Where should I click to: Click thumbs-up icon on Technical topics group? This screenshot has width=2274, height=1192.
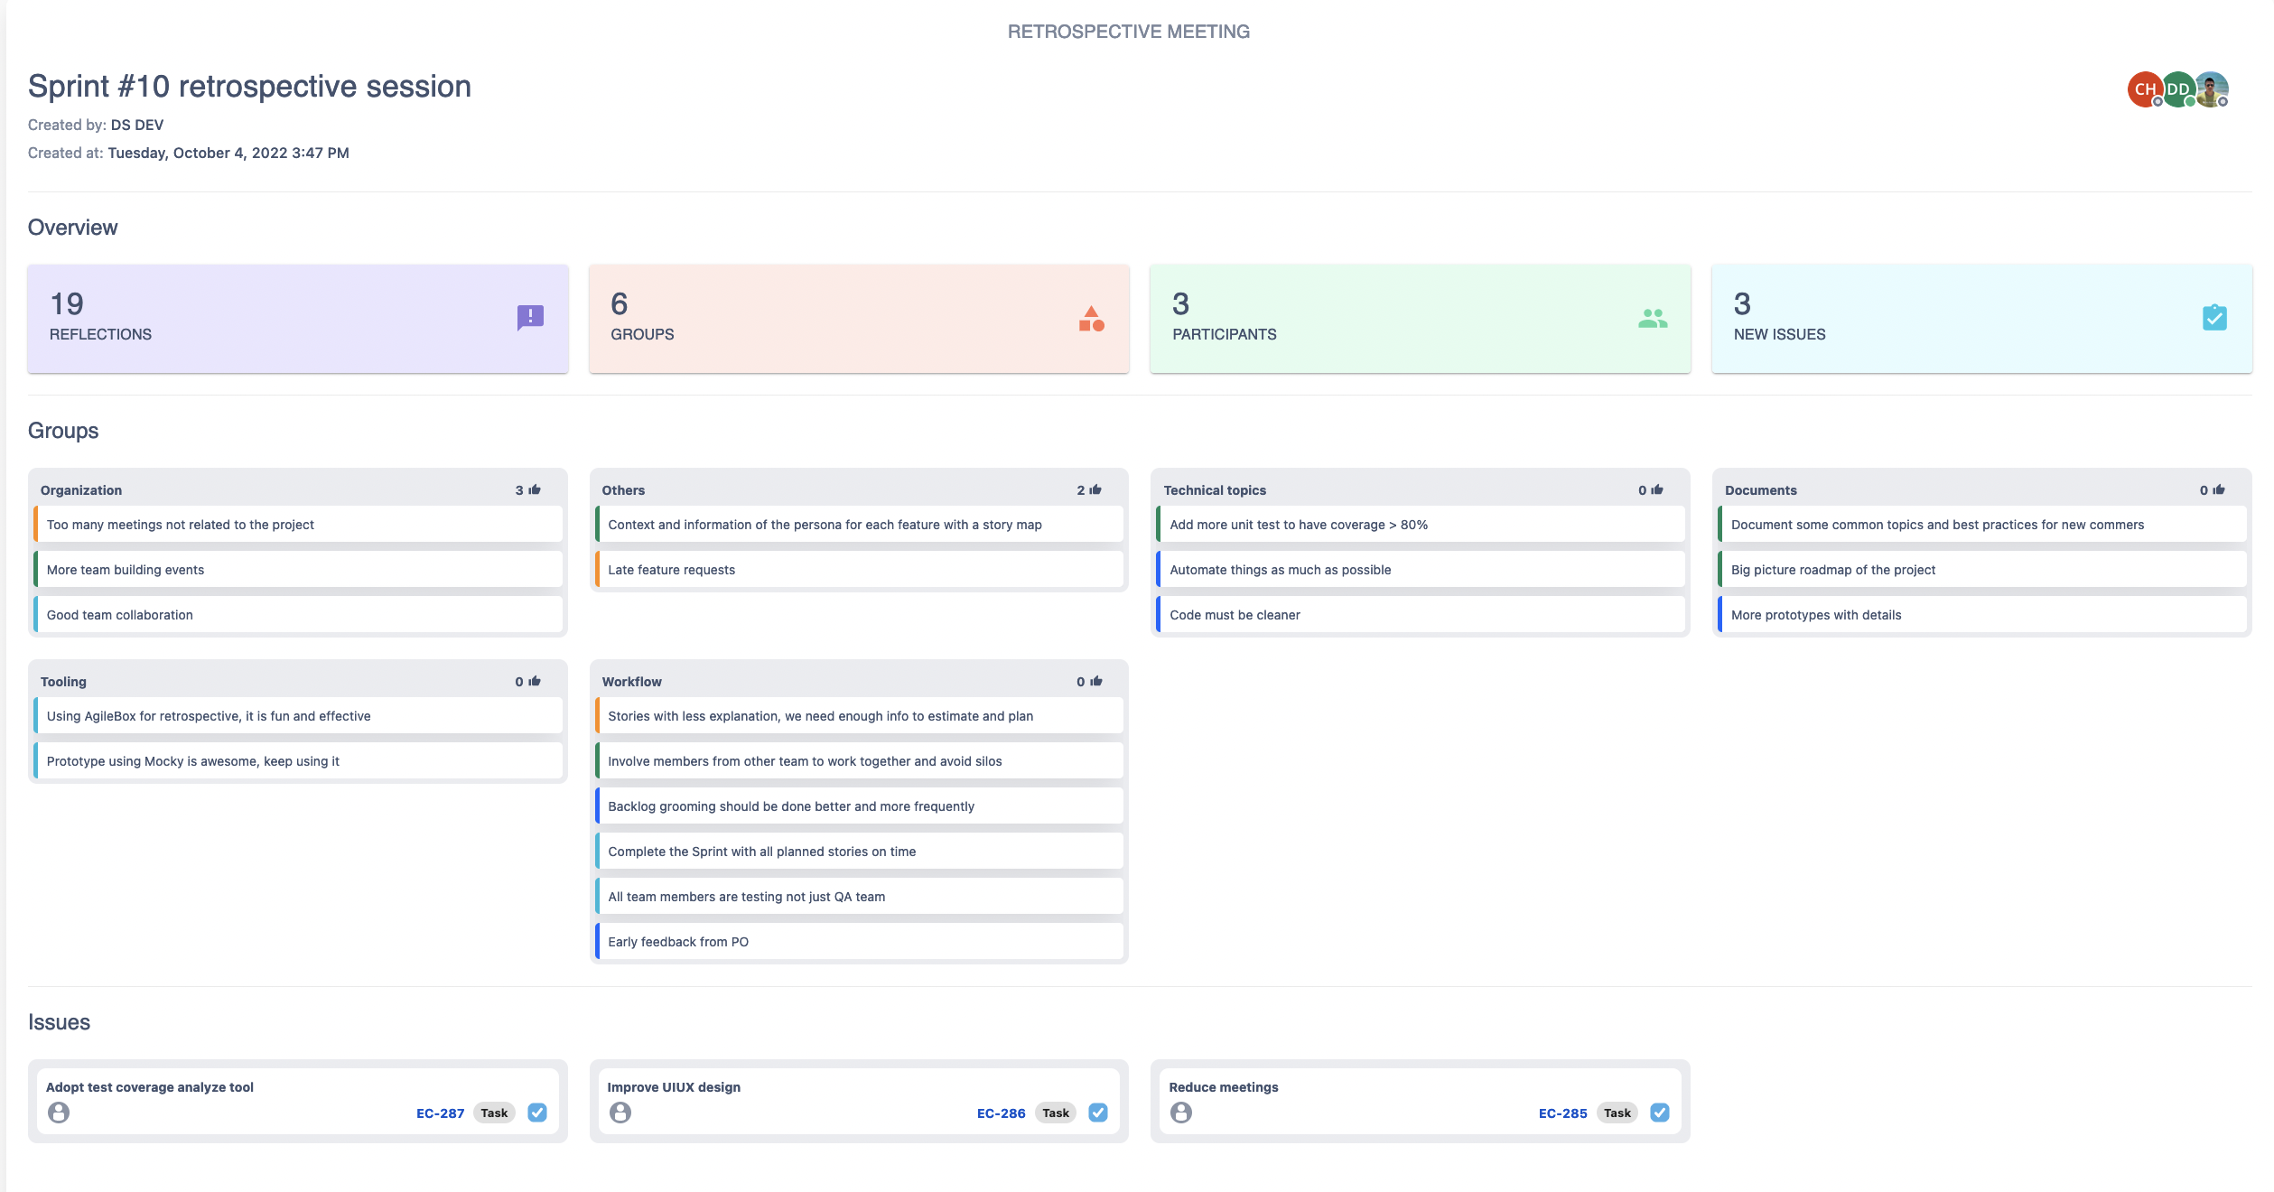[1657, 489]
